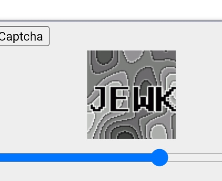222x181 pixels.
Task: Click the Captcha button
Action: tap(24, 36)
